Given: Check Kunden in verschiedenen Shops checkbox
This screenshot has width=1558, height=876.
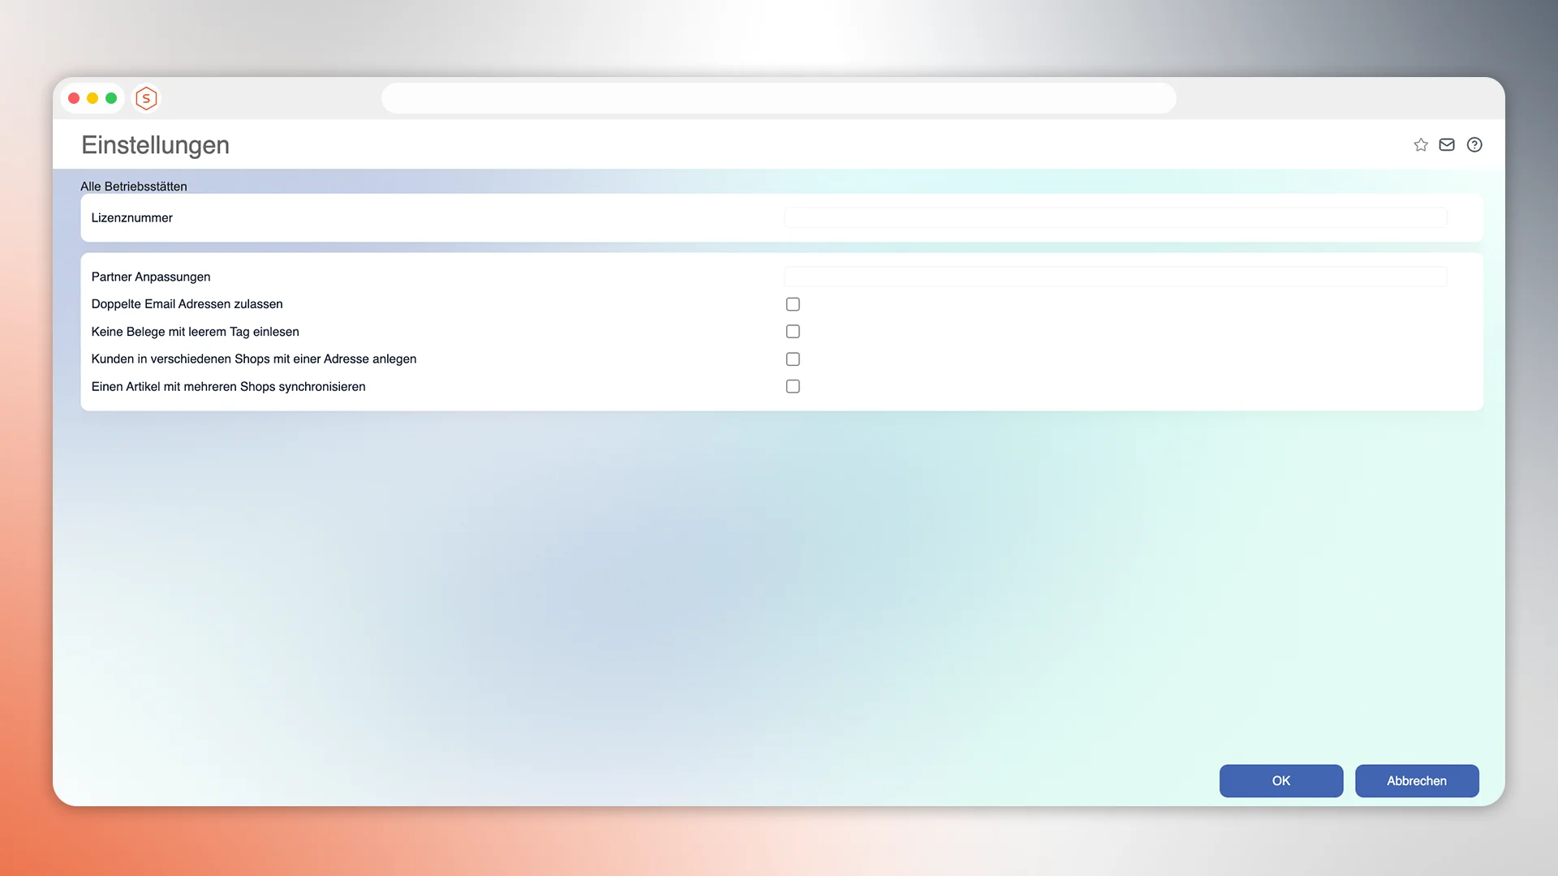Looking at the screenshot, I should coord(793,359).
